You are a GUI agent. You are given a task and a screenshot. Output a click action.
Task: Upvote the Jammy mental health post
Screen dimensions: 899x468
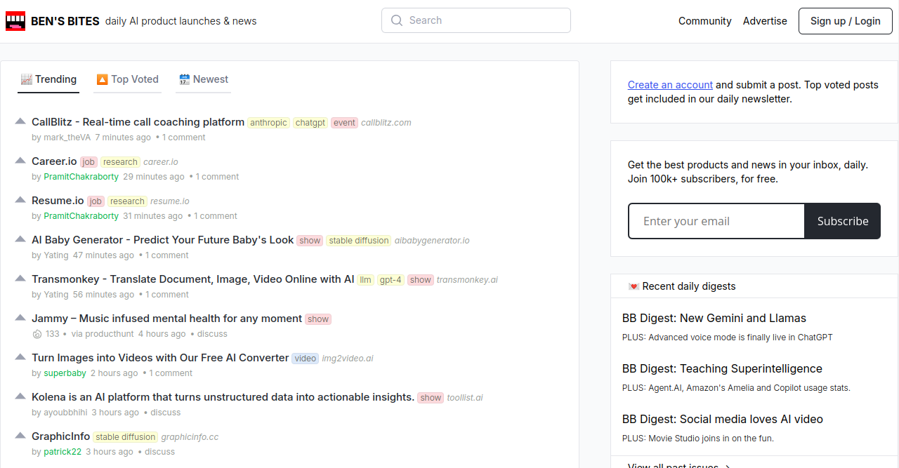[20, 318]
